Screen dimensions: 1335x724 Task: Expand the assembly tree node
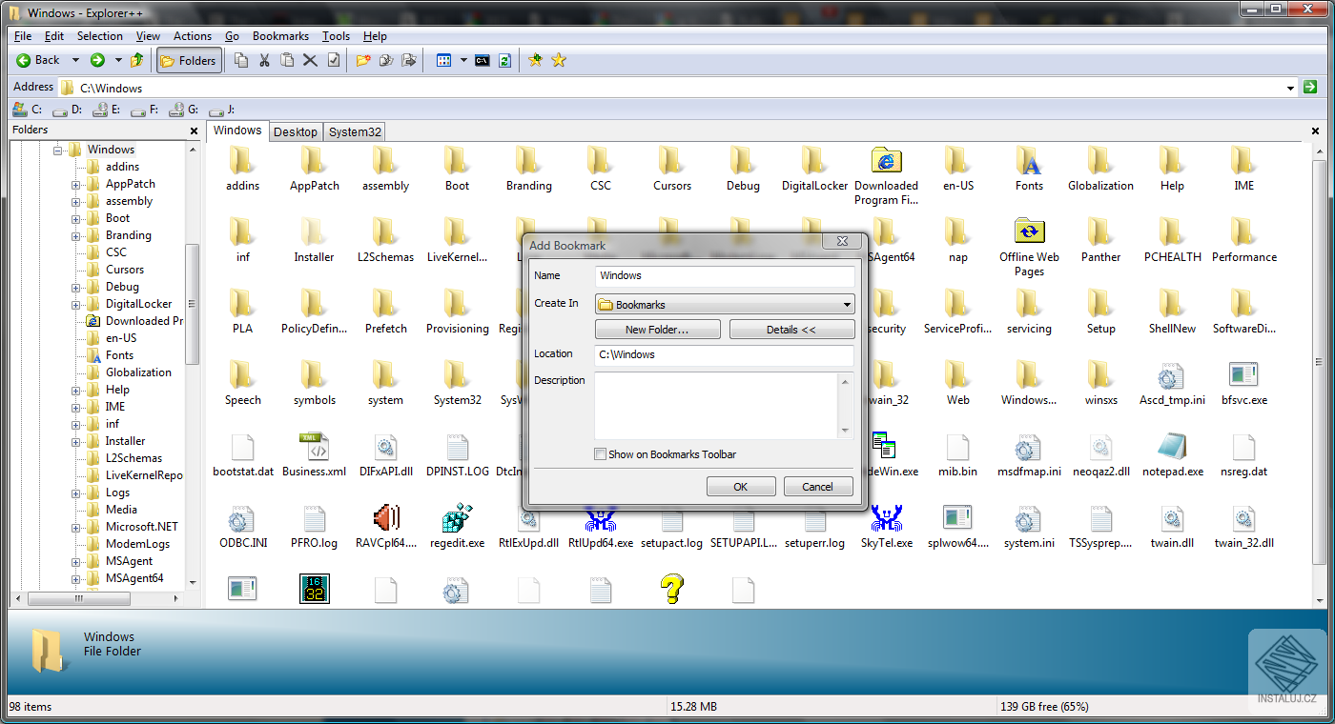[76, 201]
